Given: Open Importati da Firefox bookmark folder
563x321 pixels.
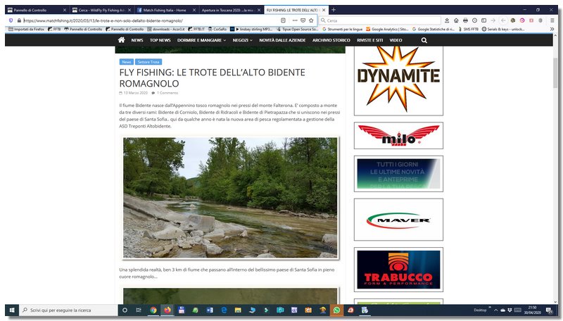Looking at the screenshot, I should (26, 29).
